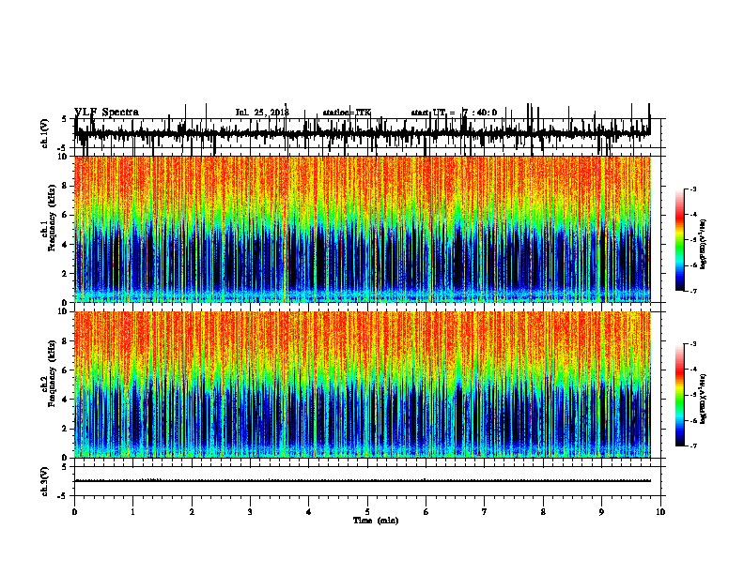Click the ch.2 spectrogram plot
The image size is (744, 574).
point(363,385)
